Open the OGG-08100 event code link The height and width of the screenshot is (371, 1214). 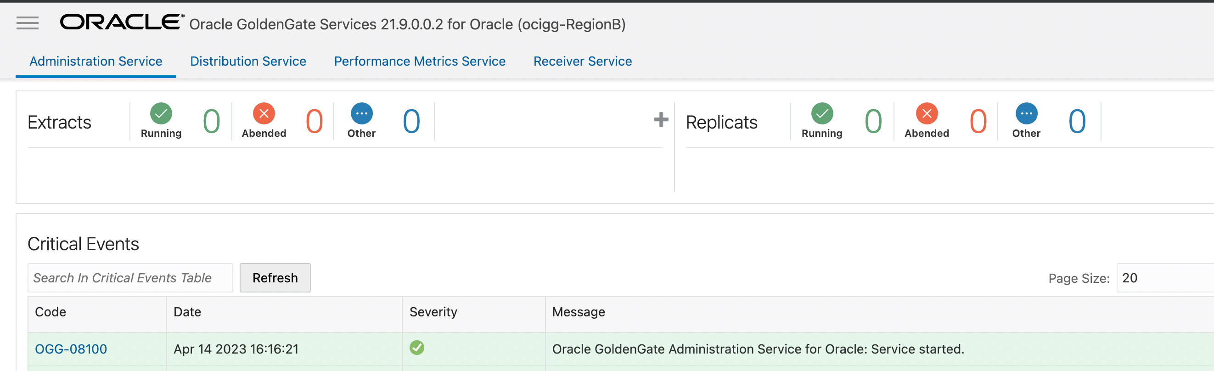[x=71, y=349]
